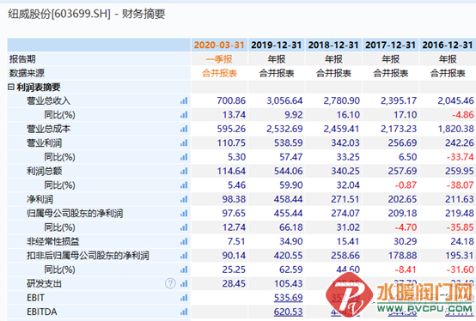The height and width of the screenshot is (321, 476).
Task: Select the 2020-03-31 column header
Action: (x=219, y=45)
